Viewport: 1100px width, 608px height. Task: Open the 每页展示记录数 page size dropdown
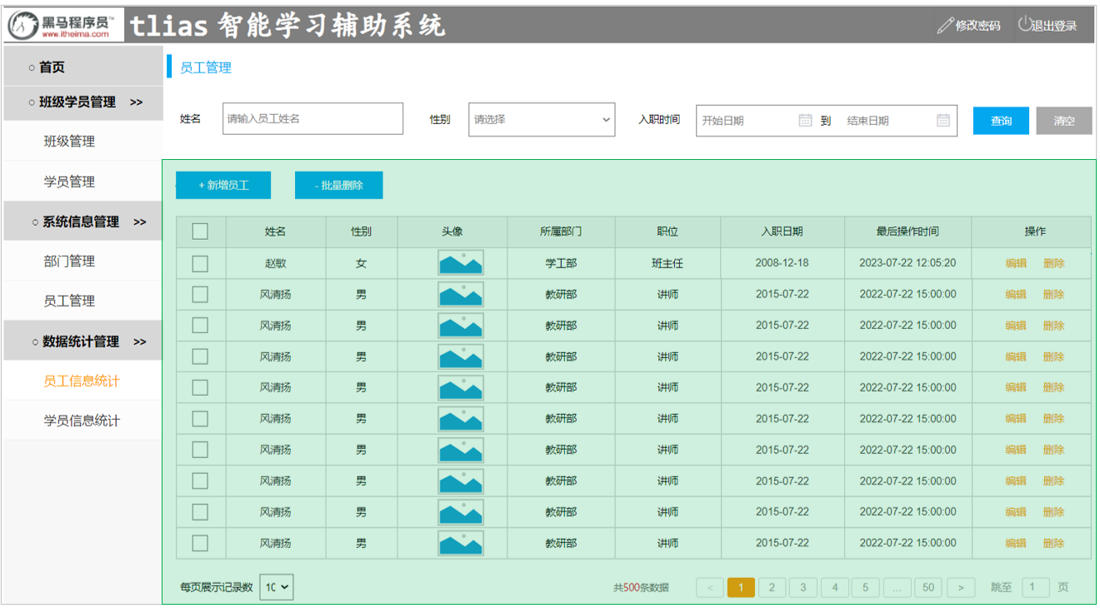pos(277,587)
